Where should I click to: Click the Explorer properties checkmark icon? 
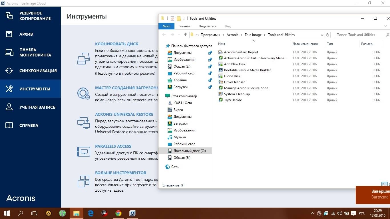click(x=172, y=19)
